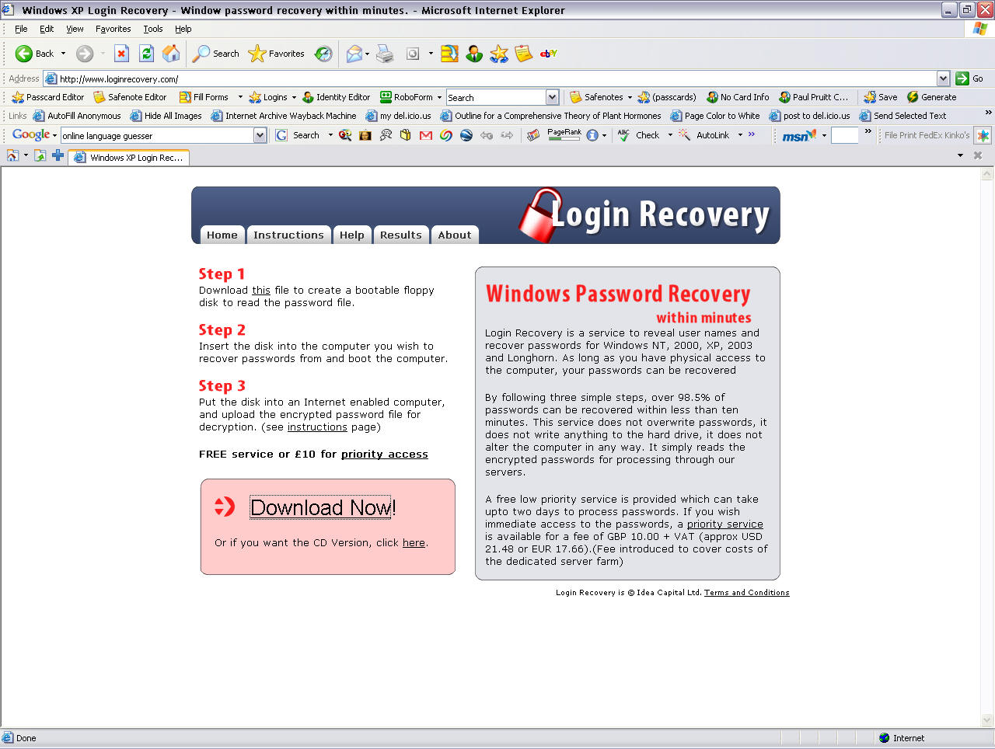Click the RoboForm Generate button

(931, 97)
